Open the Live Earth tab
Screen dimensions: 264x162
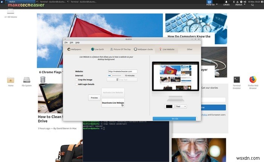click(97, 49)
